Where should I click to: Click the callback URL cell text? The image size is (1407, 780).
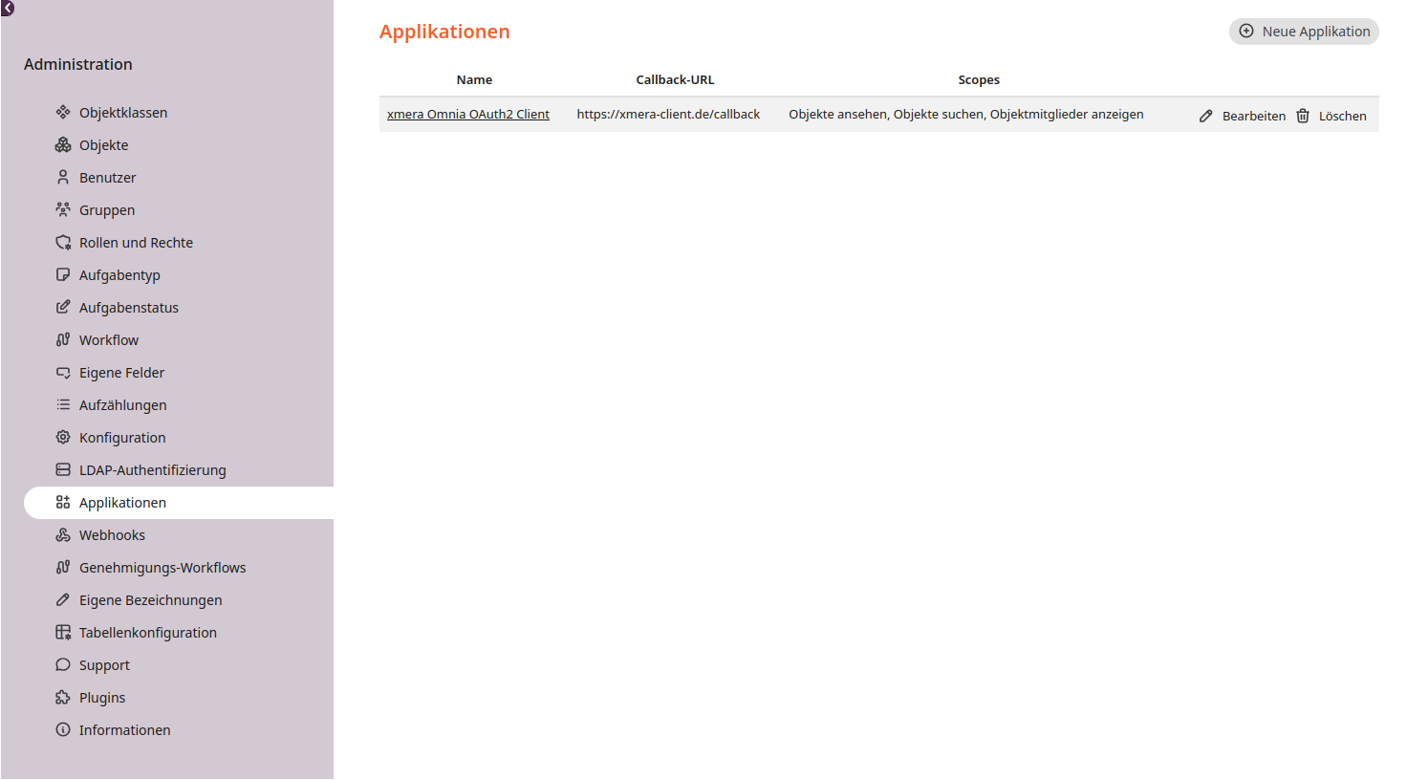668,114
